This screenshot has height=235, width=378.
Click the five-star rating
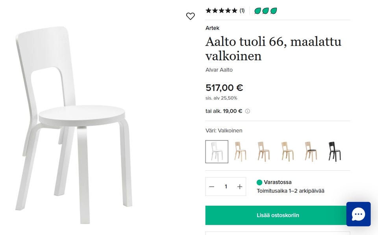pos(221,11)
